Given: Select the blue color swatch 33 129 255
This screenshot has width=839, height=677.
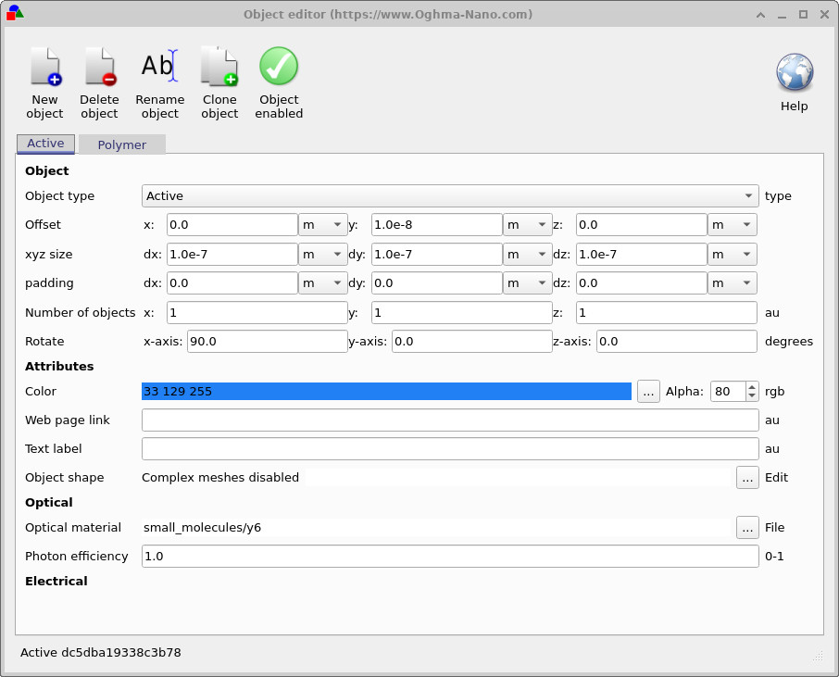Looking at the screenshot, I should coord(384,391).
